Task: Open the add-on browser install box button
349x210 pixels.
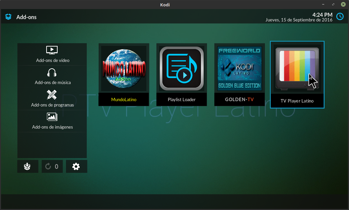Action: click(x=27, y=166)
